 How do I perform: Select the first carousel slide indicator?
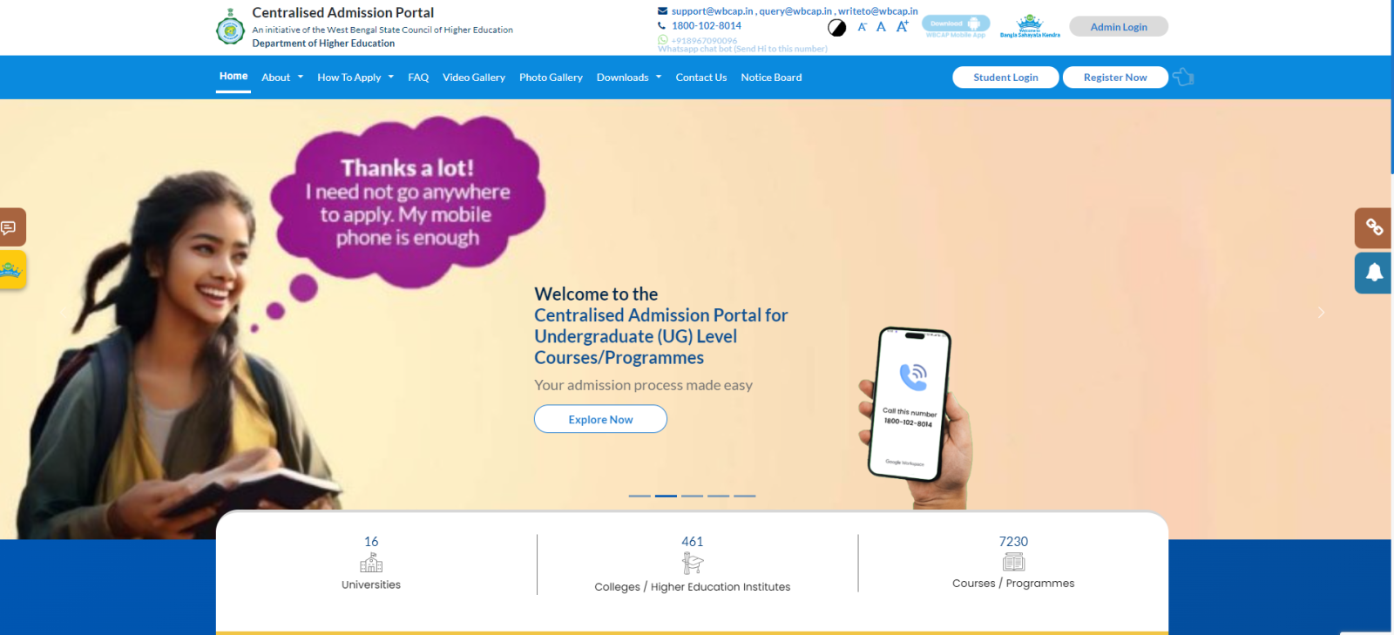(x=639, y=496)
